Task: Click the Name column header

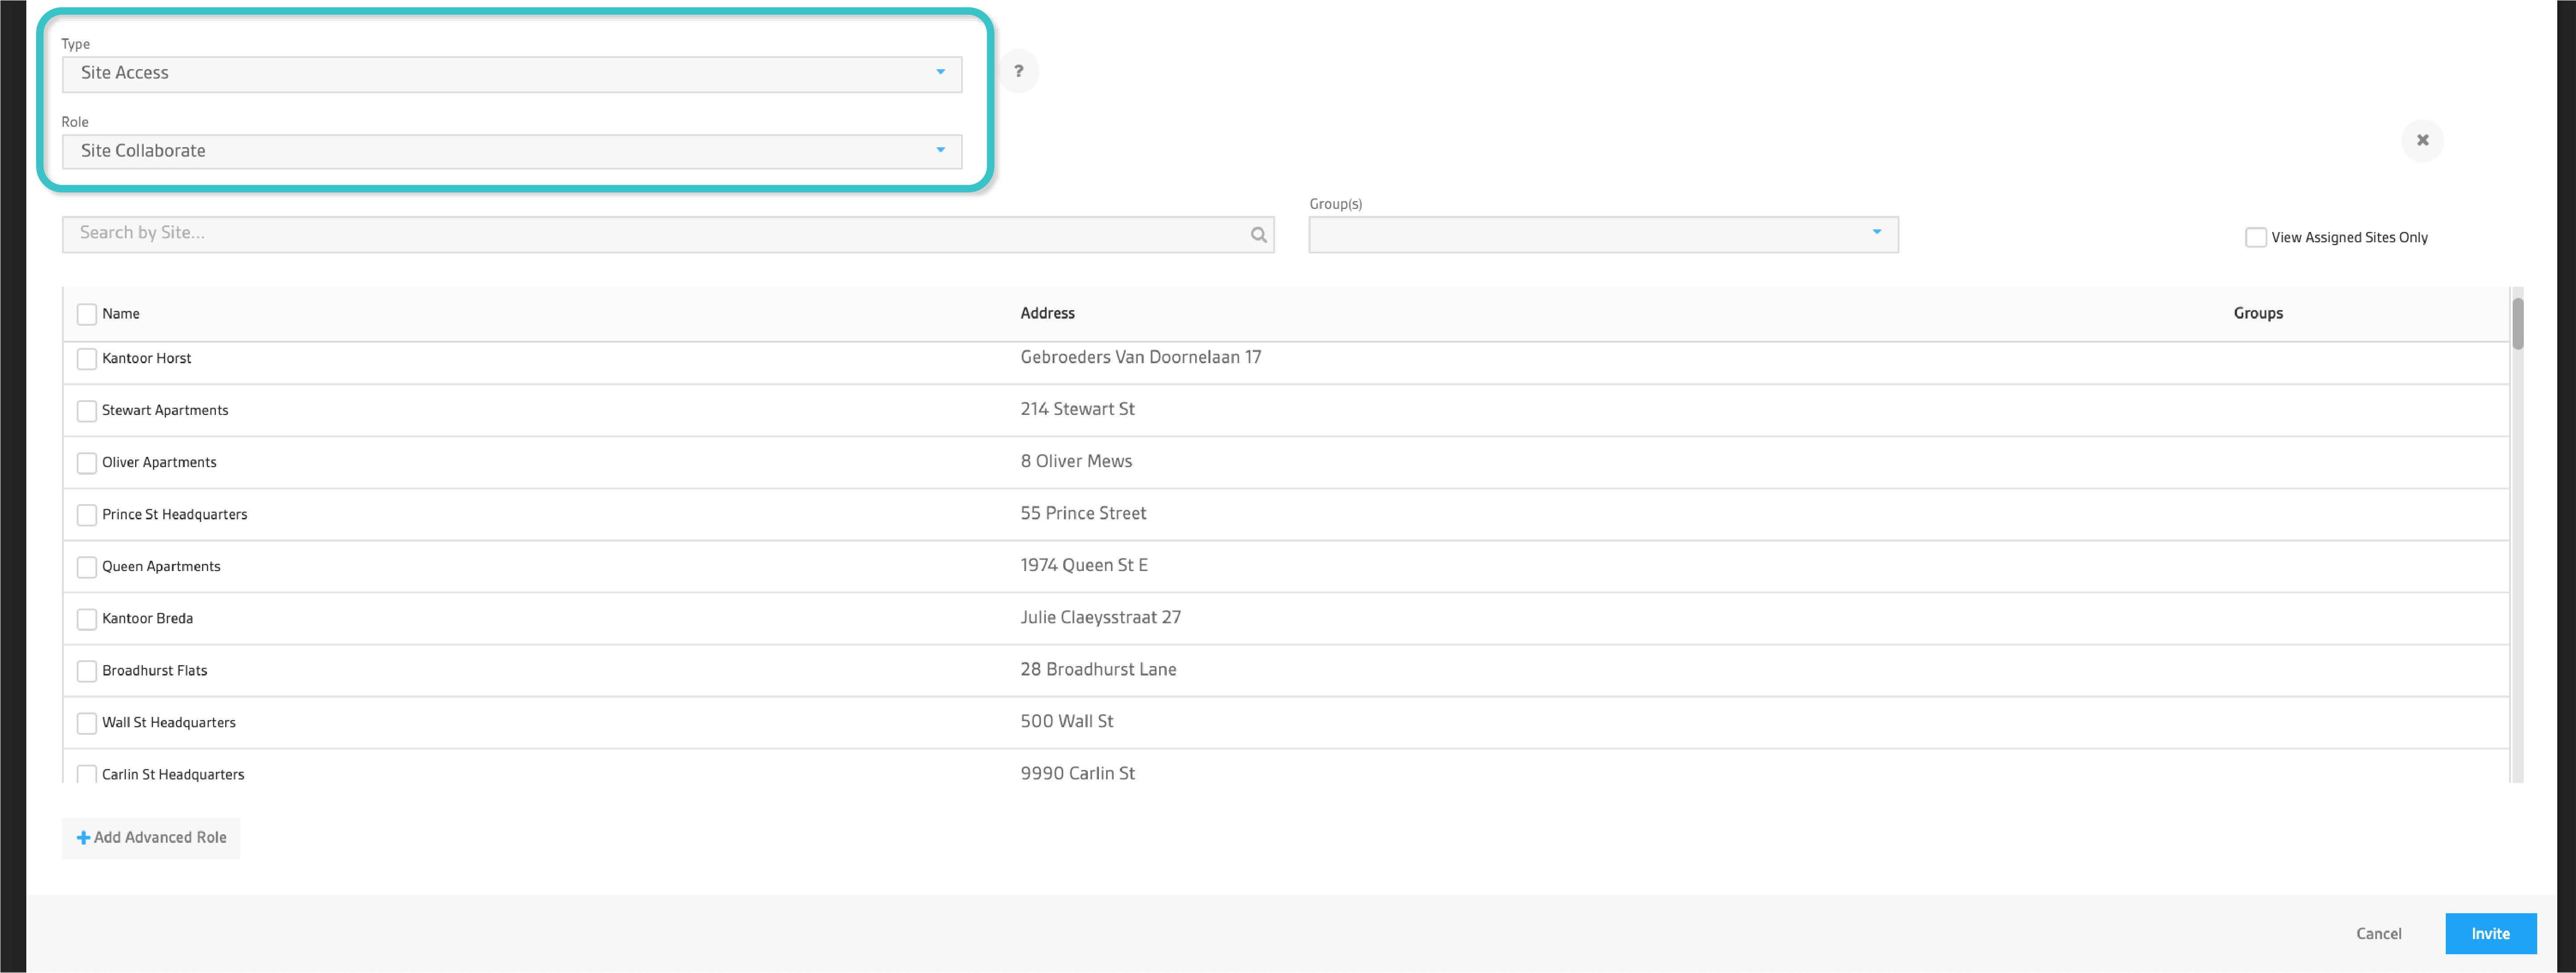Action: (121, 314)
